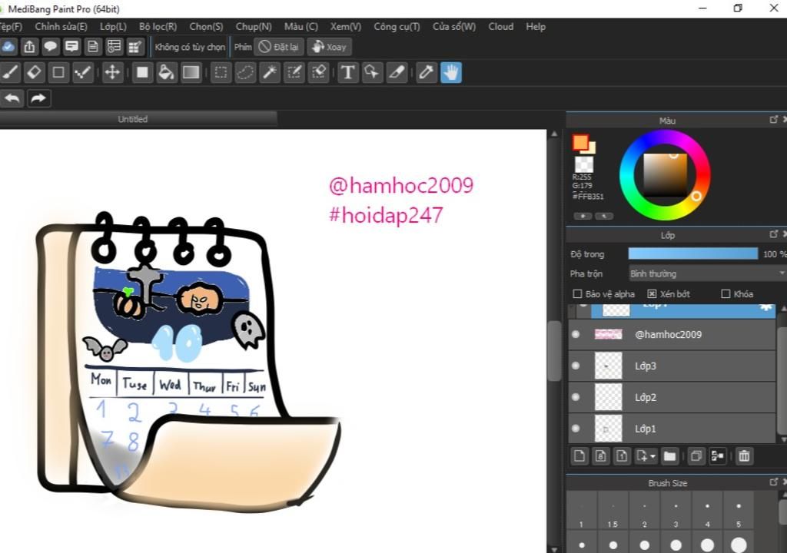Image resolution: width=787 pixels, height=553 pixels.
Task: Select the Divide/knife tool
Action: (397, 73)
